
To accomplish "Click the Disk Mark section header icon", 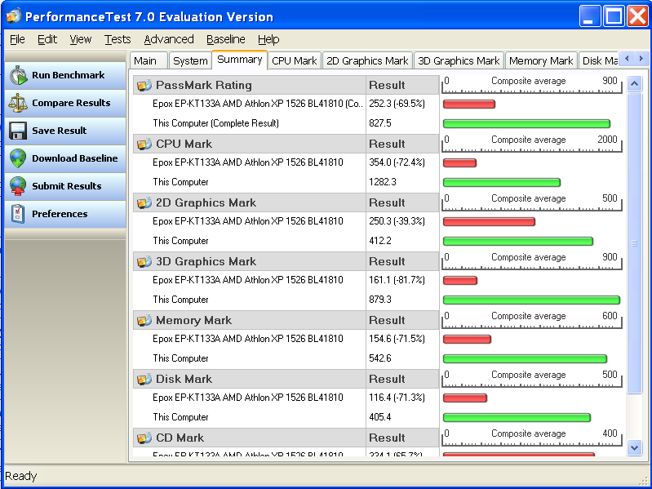I will (144, 380).
